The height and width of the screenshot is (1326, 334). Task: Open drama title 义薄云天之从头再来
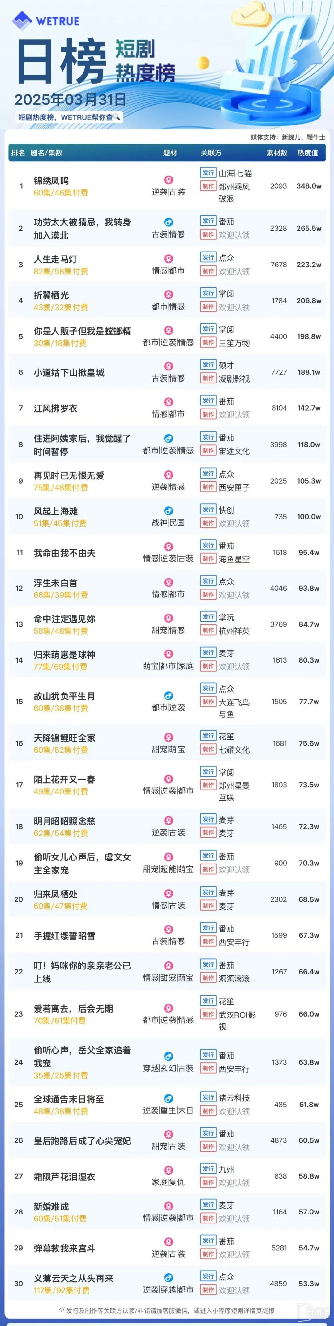tap(74, 1279)
